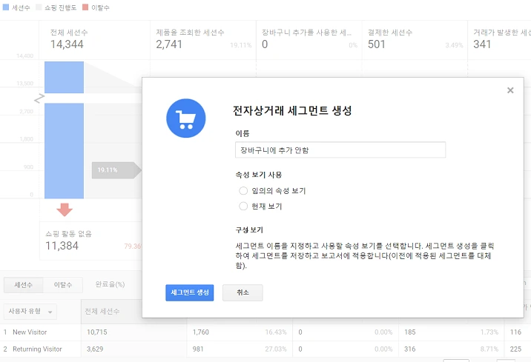
Task: Click the 19.11% progression arrow
Action: tap(117, 170)
